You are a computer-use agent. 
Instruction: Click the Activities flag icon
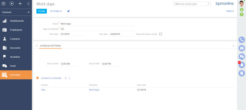(5, 57)
